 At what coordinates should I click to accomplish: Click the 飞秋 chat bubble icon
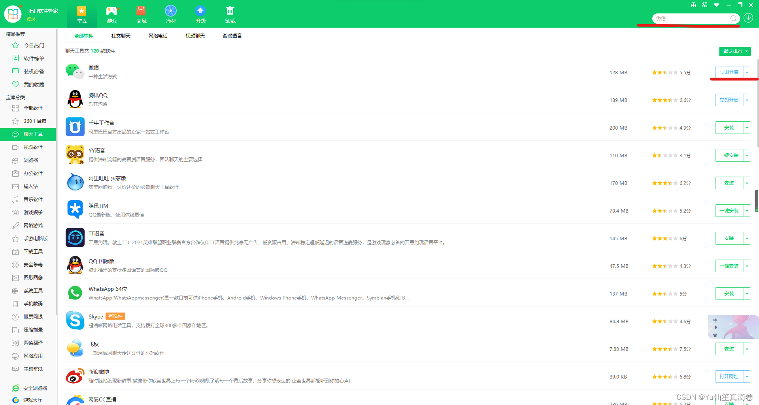[x=75, y=348]
